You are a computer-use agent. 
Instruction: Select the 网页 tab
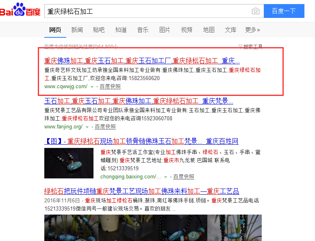pos(55,30)
